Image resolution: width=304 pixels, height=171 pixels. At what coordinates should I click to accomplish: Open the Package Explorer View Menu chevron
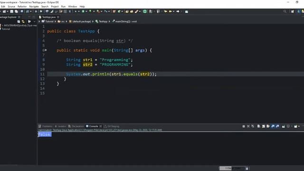tap(34, 21)
